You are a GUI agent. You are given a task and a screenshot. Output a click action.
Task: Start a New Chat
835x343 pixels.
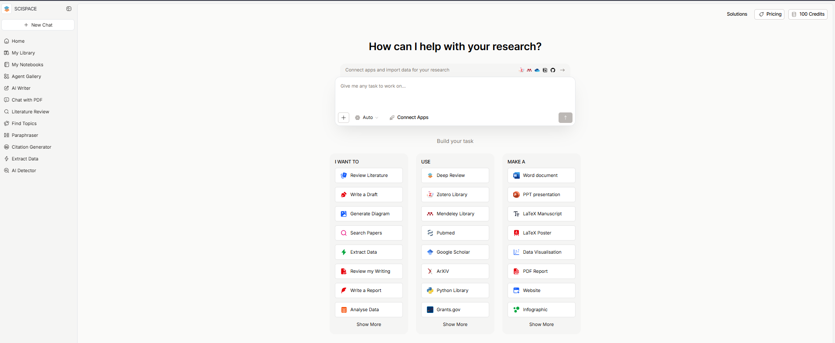point(38,25)
